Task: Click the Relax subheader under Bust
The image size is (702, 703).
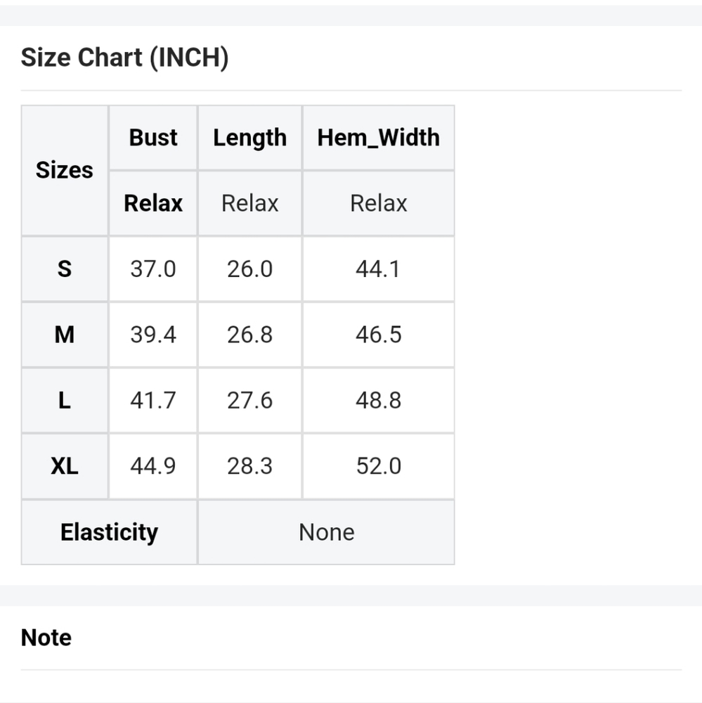Action: pos(153,203)
